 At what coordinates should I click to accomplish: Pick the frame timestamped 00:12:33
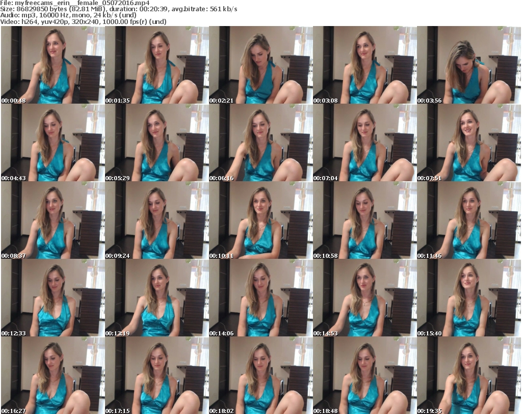[53, 298]
